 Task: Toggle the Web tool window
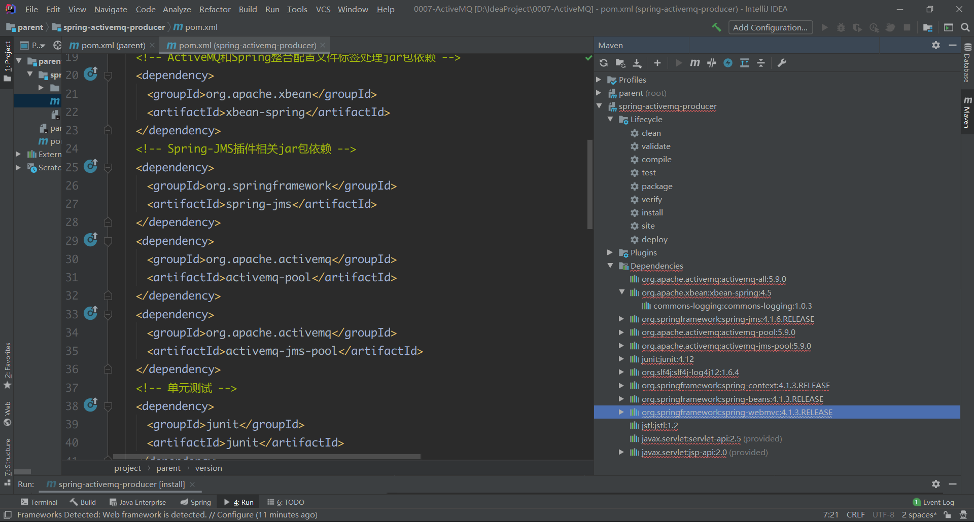coord(7,413)
